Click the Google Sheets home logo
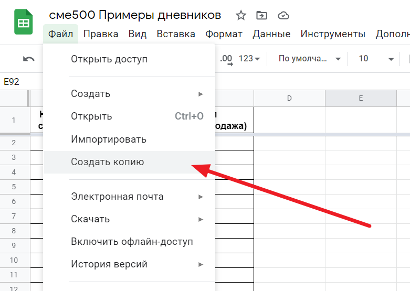This screenshot has width=410, height=291. click(24, 23)
